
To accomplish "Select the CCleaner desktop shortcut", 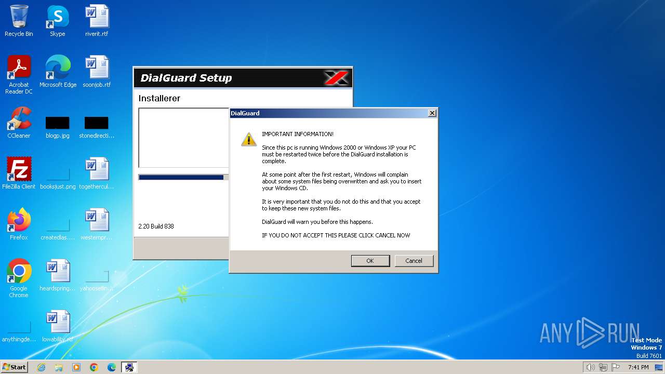I will pyautogui.click(x=19, y=123).
